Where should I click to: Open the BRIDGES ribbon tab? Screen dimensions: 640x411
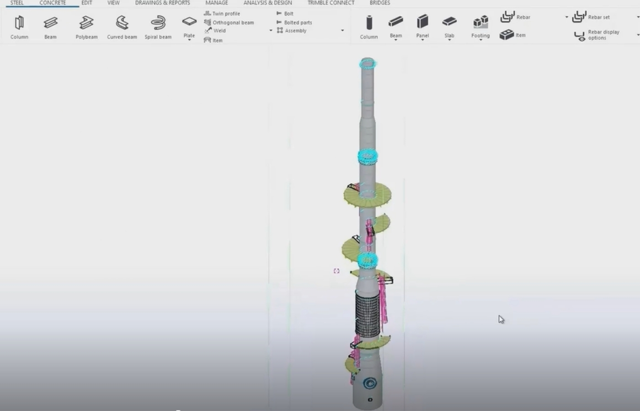380,3
